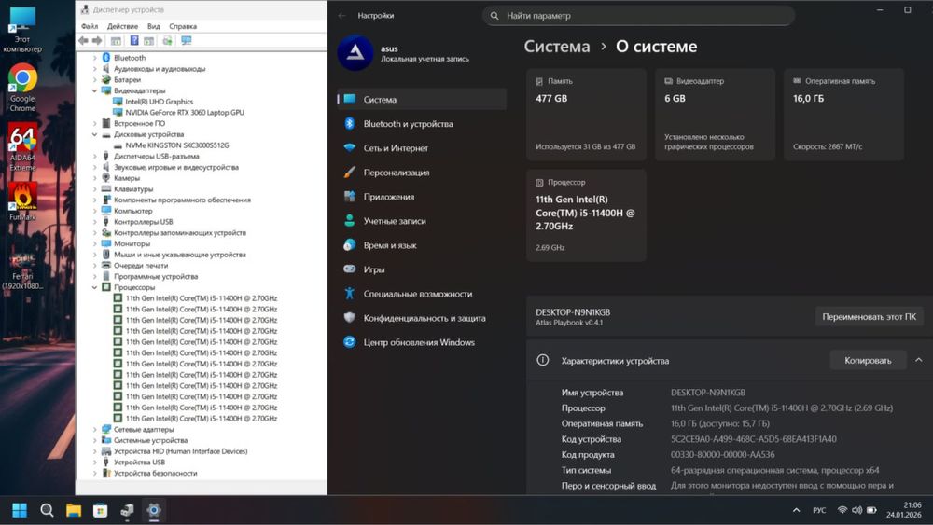Click the Wi-Fi icon in system tray
Viewport: 933px width, 525px height.
(842, 510)
